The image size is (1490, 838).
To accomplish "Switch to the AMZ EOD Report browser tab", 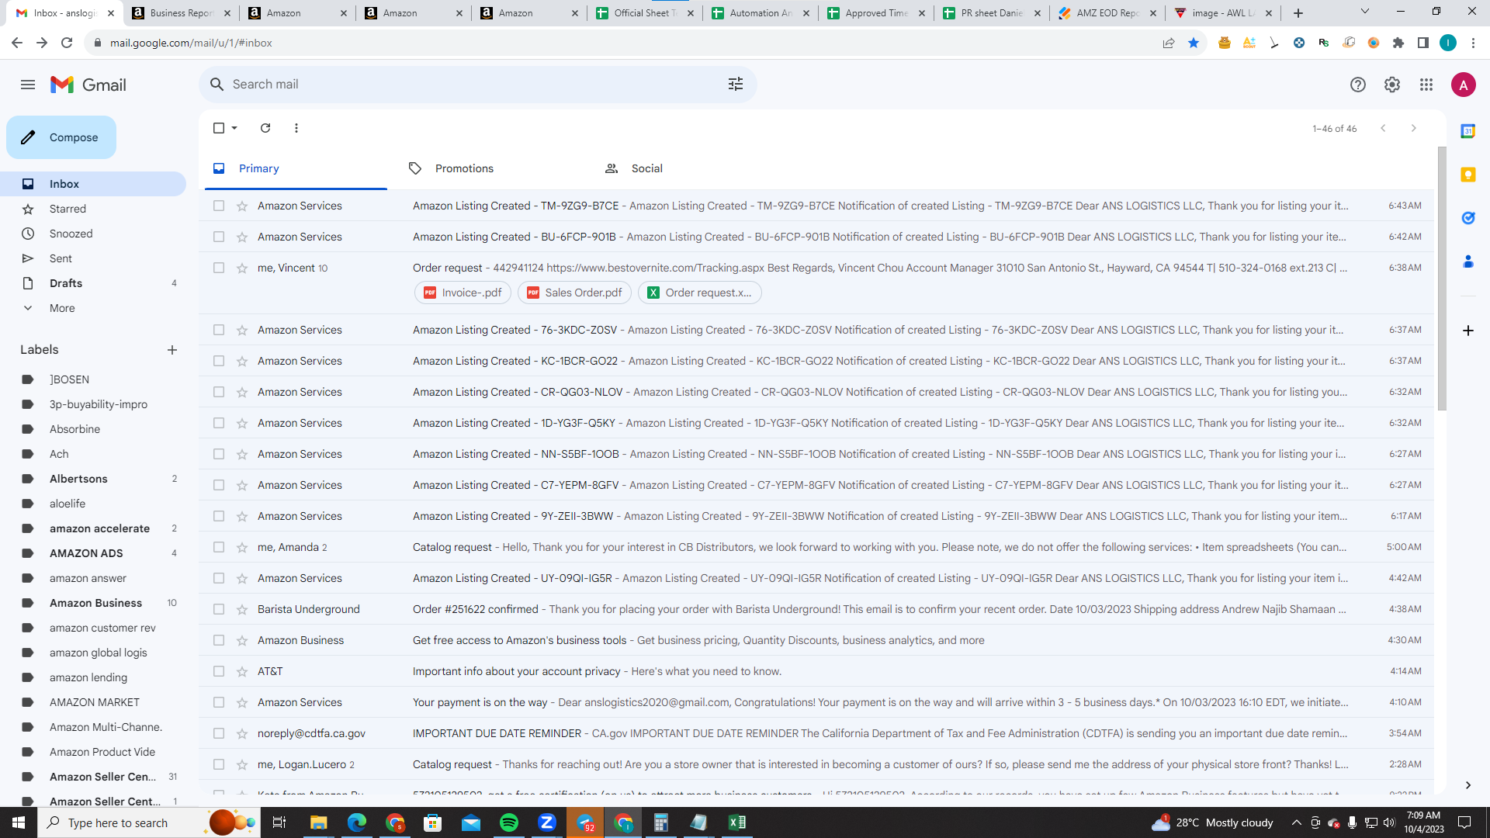I will [1107, 13].
